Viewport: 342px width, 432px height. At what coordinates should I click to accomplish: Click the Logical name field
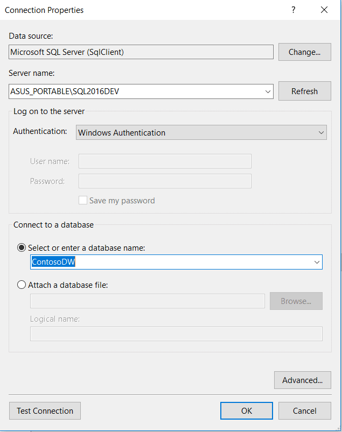tap(176, 334)
